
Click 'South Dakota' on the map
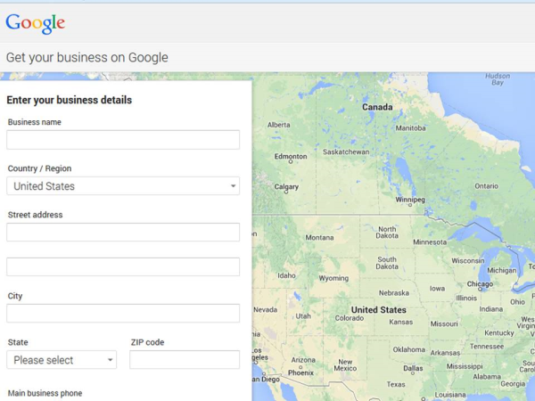click(387, 263)
